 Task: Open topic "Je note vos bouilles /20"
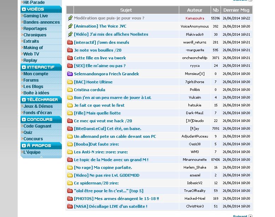[x=98, y=50]
